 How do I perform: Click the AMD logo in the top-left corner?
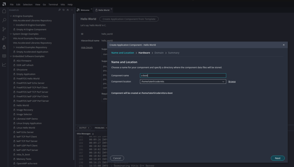tap(4, 4)
